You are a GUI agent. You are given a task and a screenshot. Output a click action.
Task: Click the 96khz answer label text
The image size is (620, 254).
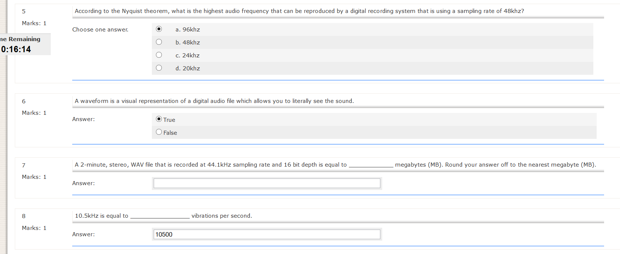tap(188, 30)
